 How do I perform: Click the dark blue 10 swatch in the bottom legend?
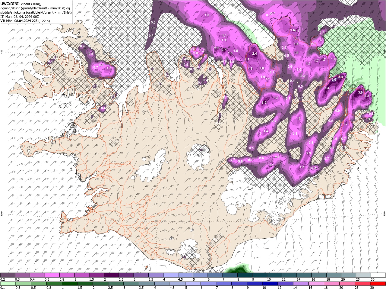270,284
